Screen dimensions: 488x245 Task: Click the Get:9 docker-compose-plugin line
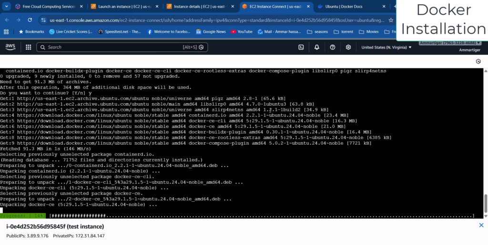[x=186, y=143]
